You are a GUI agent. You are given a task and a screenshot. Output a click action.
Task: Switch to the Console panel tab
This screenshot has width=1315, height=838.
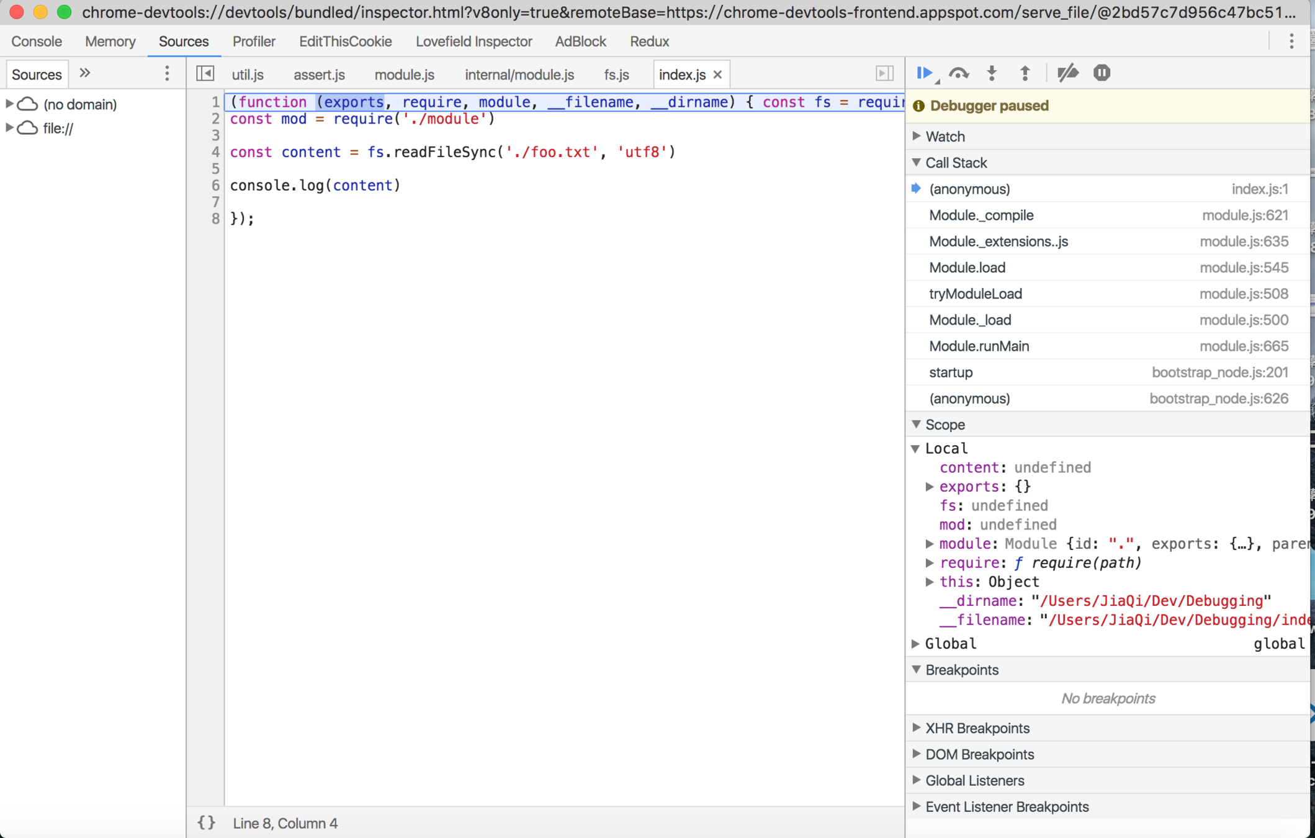click(37, 42)
